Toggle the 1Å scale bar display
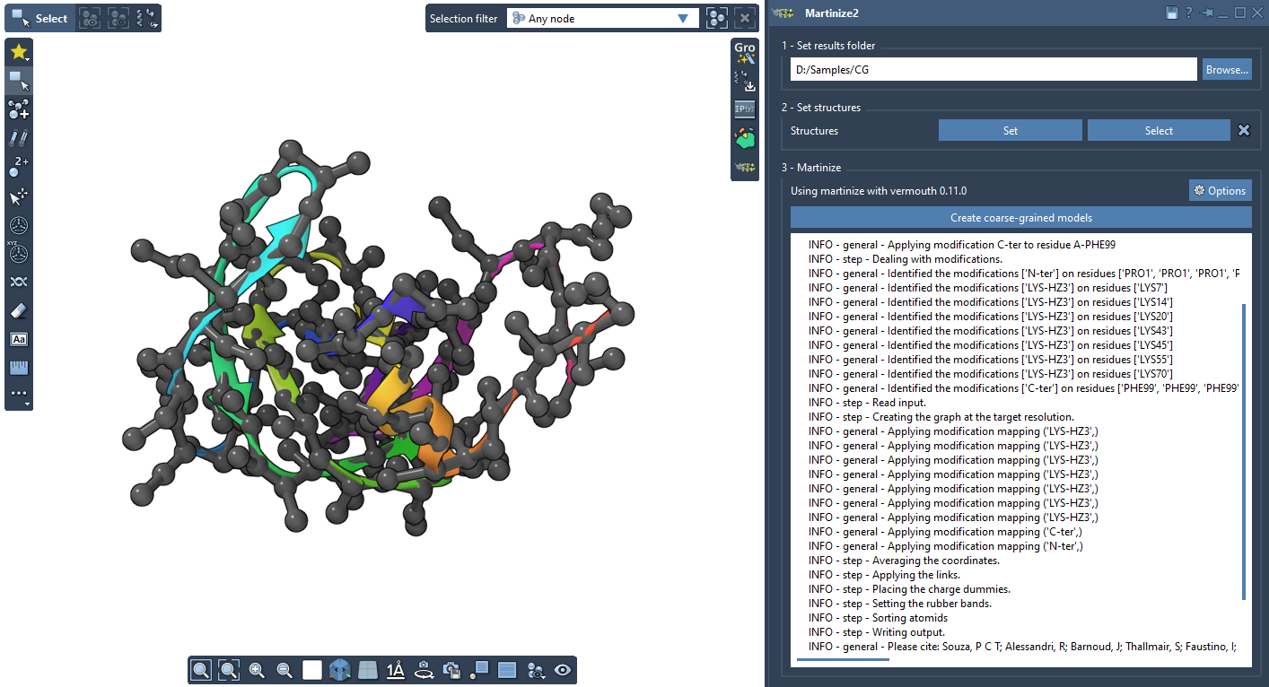Viewport: 1269px width, 687px height. pos(396,670)
